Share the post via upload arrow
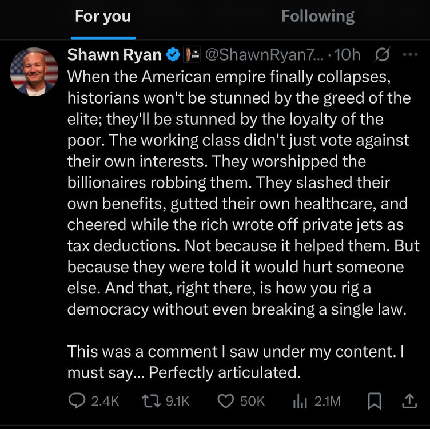The image size is (430, 429). [x=409, y=402]
